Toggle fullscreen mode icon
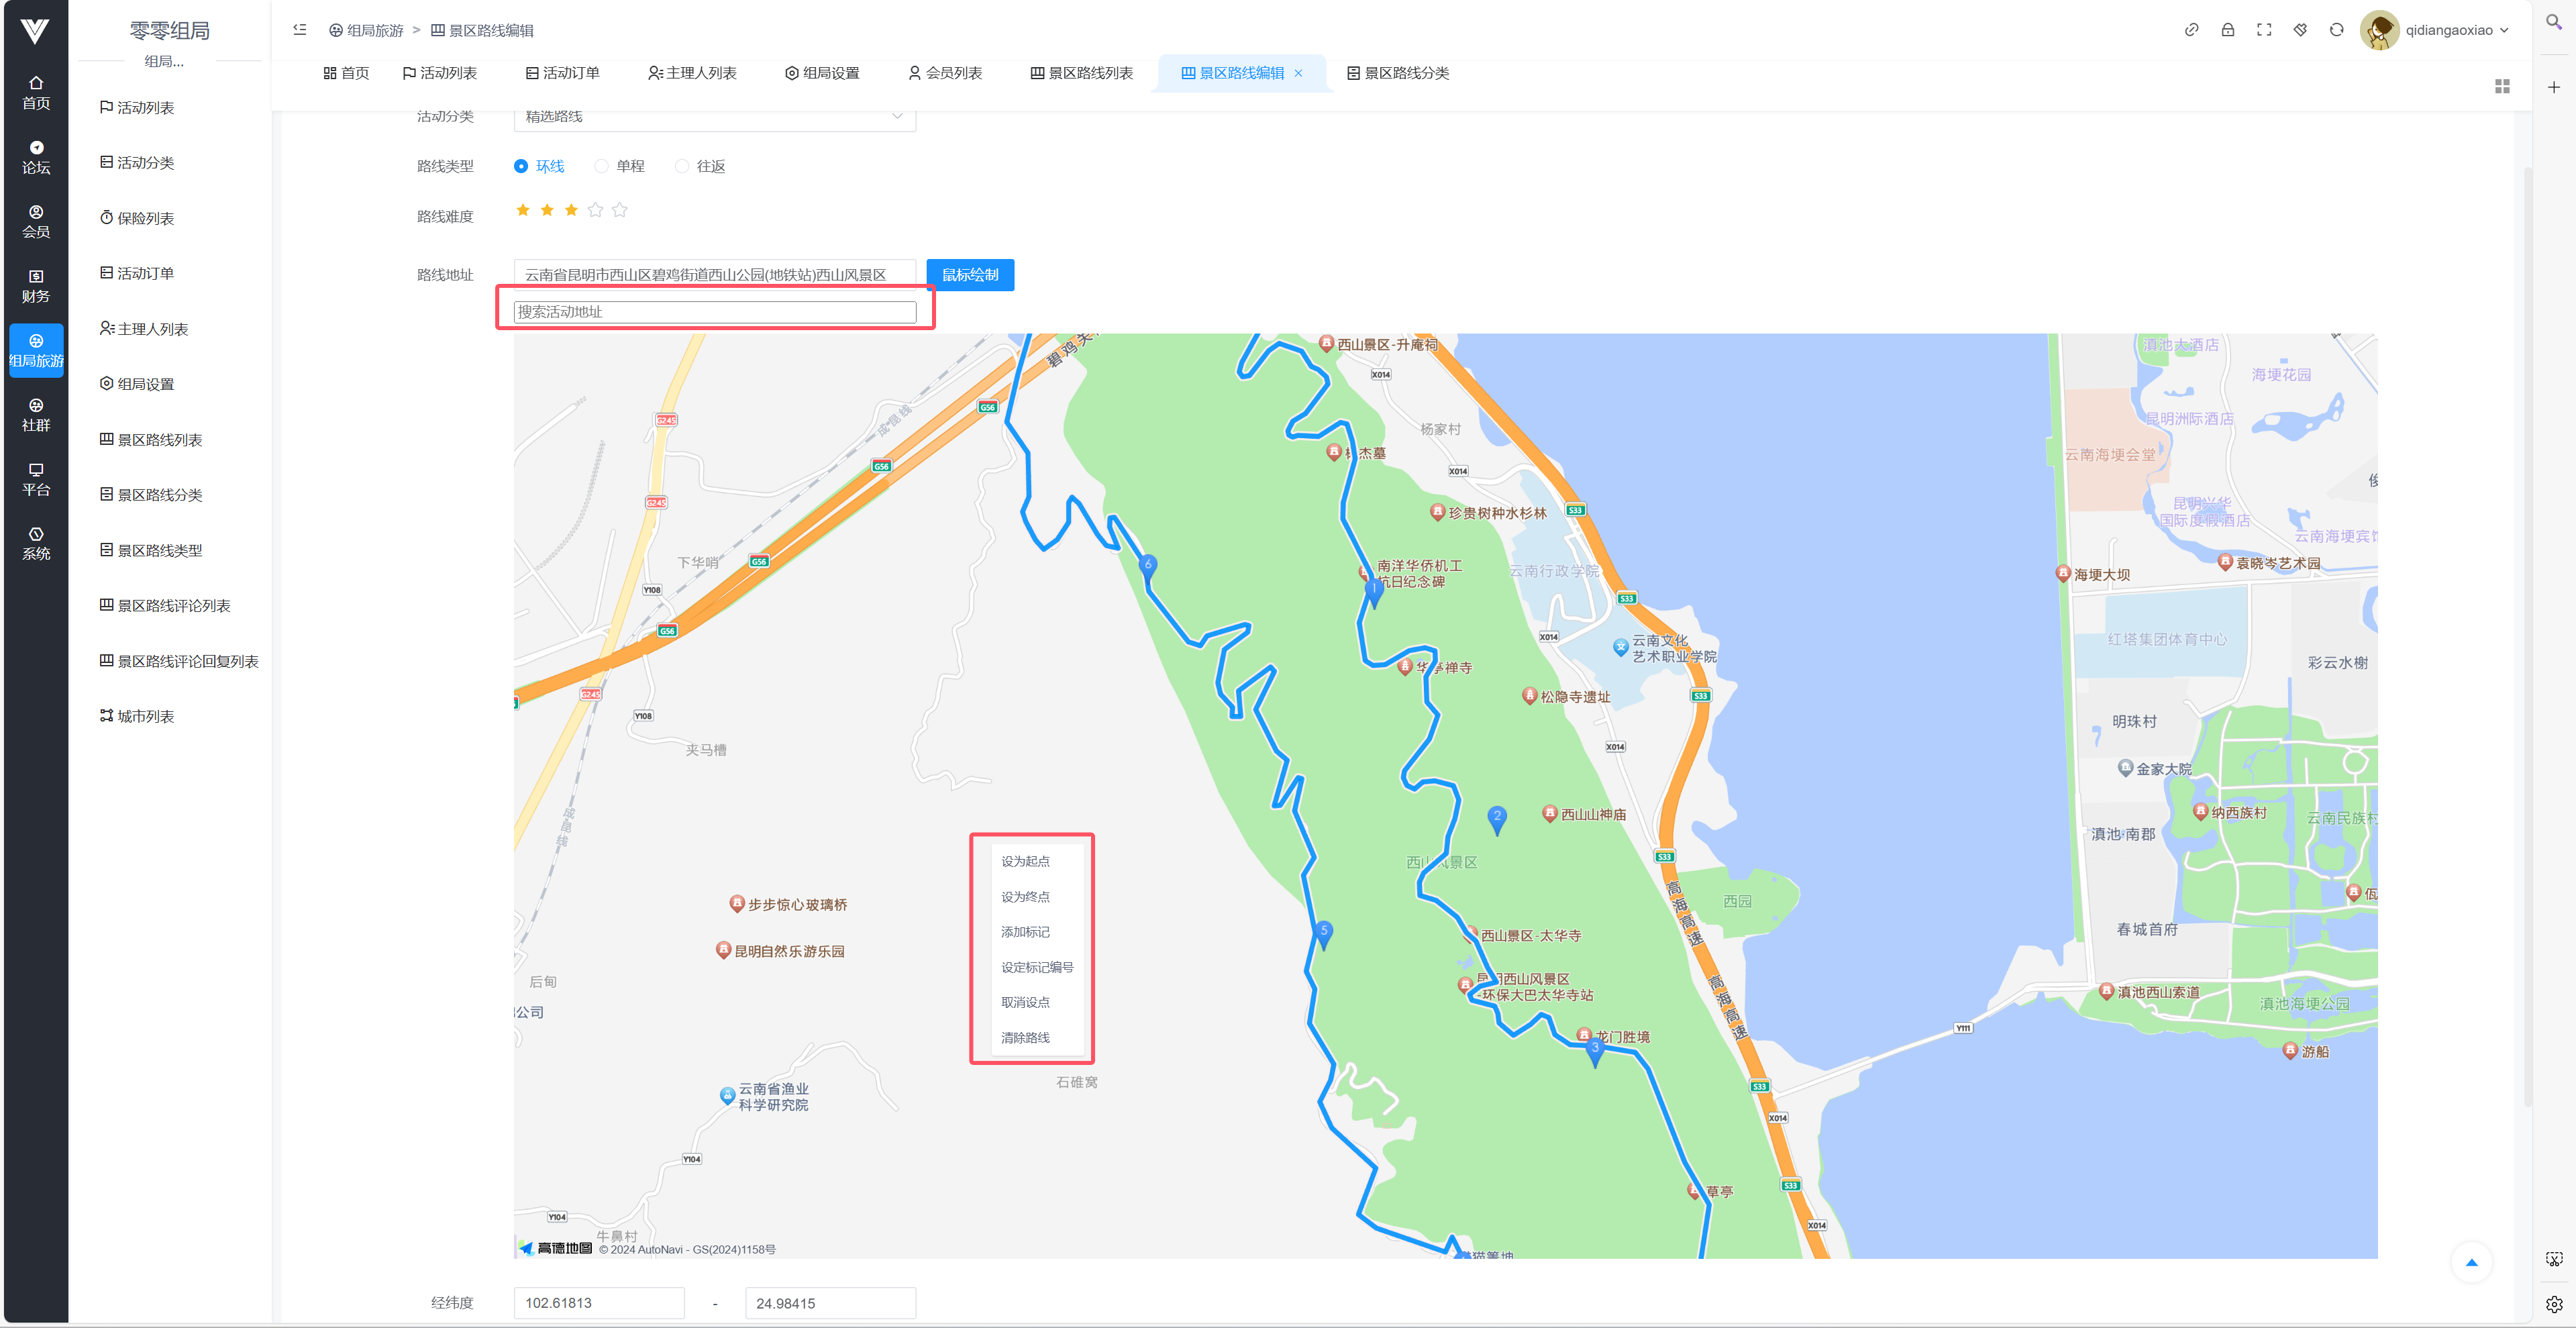Viewport: 2576px width, 1328px height. (2263, 30)
